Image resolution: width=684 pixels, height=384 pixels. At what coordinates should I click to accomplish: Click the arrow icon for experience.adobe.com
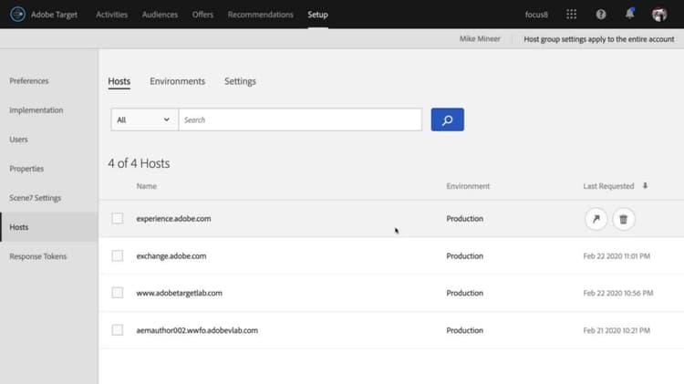pyautogui.click(x=596, y=219)
